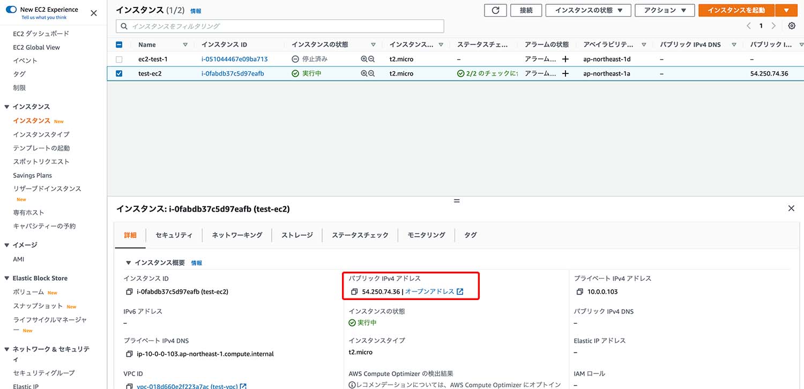Click the search magnifier in filter box
Screen dimensions: 804x389
click(124, 26)
